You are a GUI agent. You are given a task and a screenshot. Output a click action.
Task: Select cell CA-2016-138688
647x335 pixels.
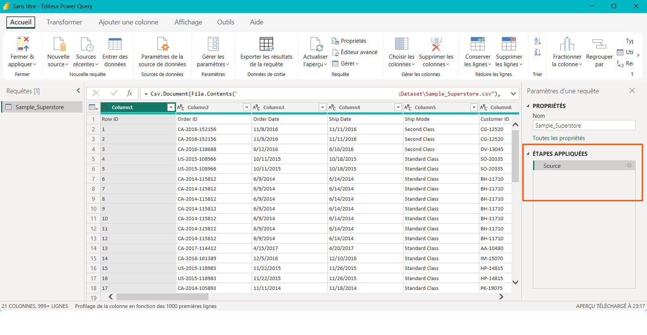click(x=214, y=149)
